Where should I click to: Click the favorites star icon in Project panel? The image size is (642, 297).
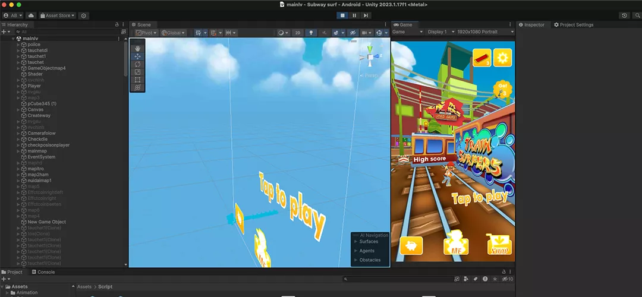click(x=495, y=279)
